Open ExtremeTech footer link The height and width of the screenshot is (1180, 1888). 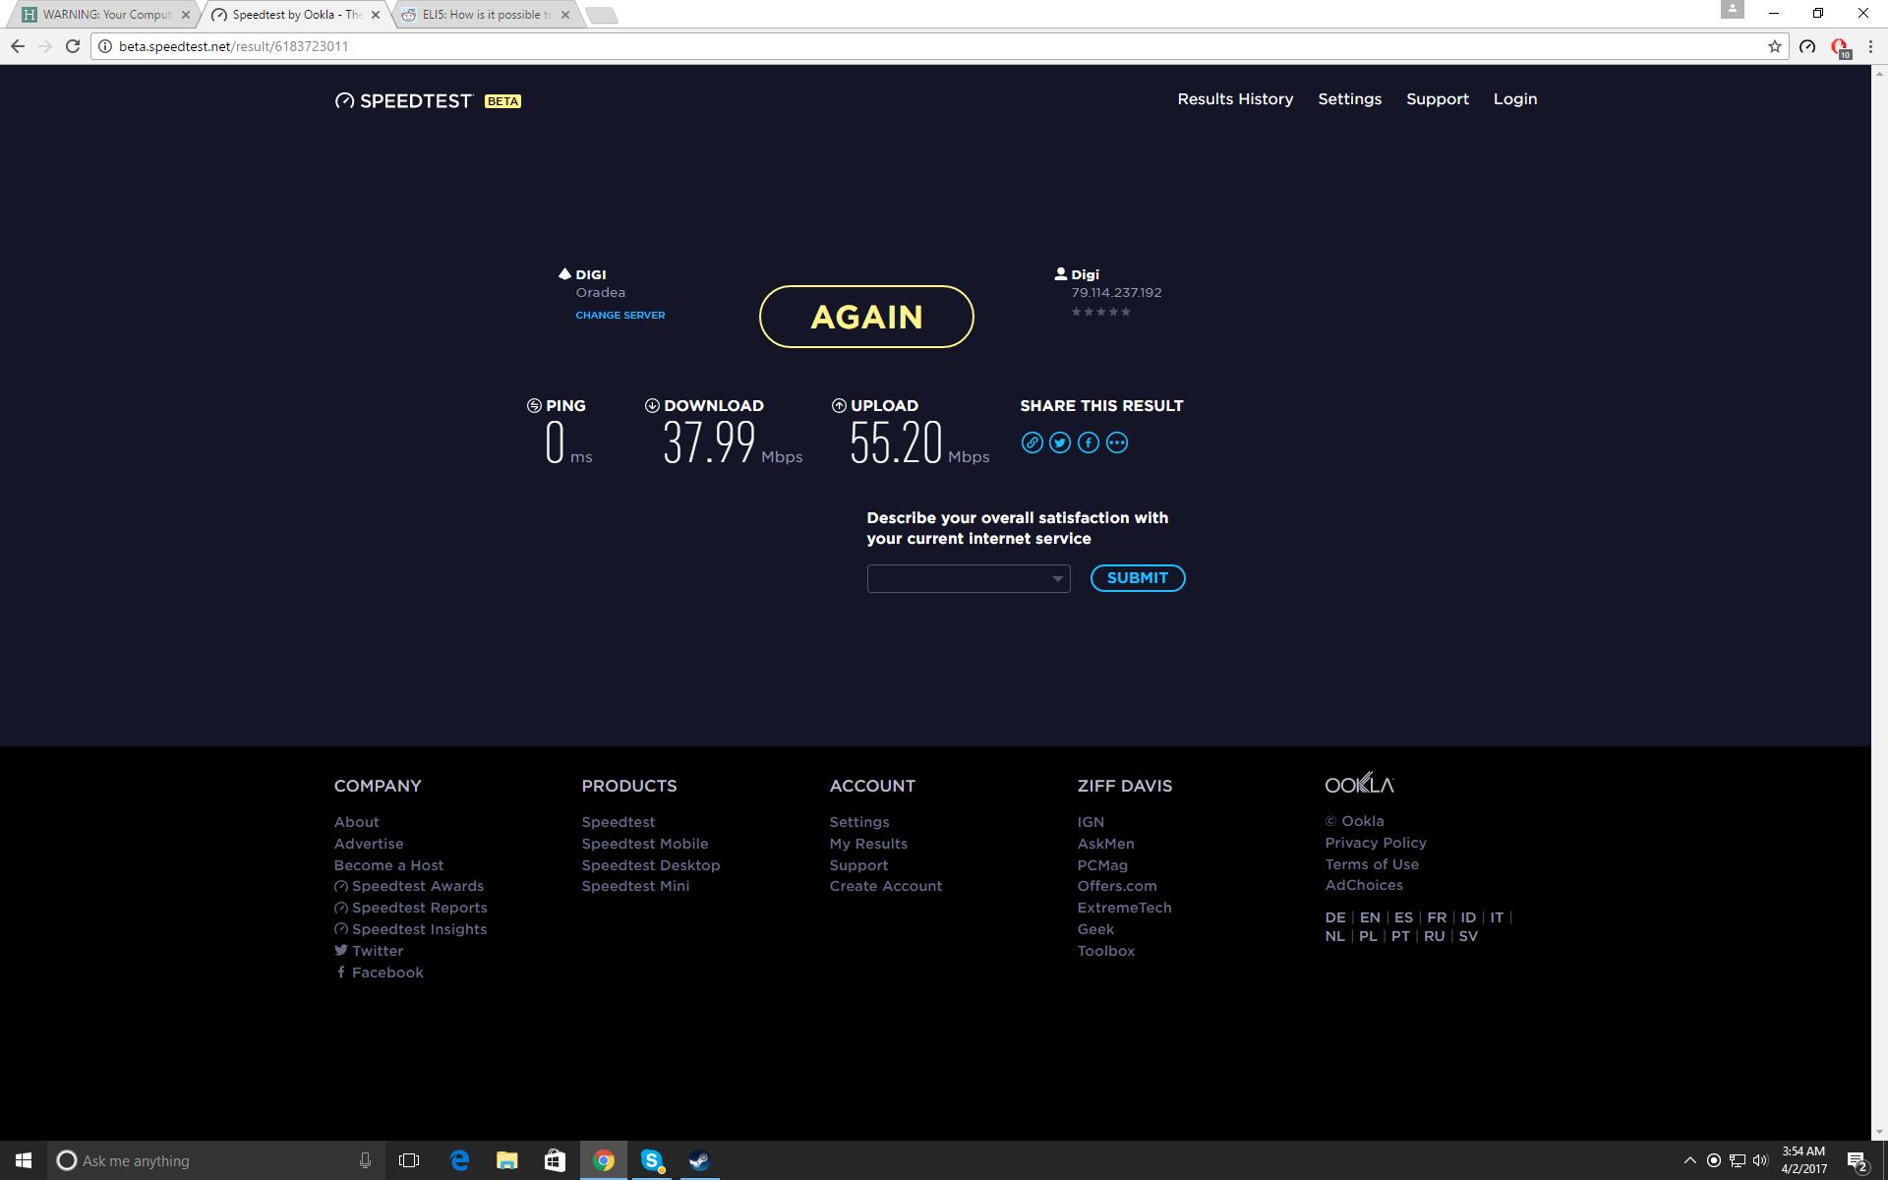click(1124, 908)
